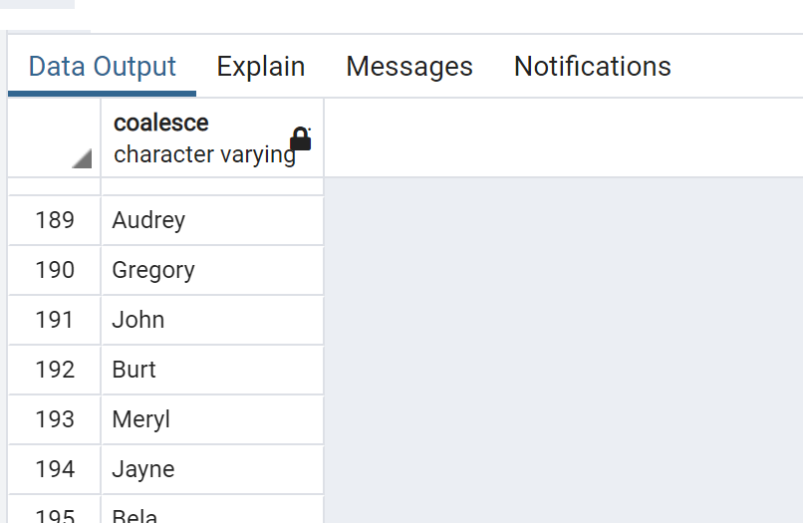Click the select-all triangle in grid corner
This screenshot has height=523, width=803.
82,158
